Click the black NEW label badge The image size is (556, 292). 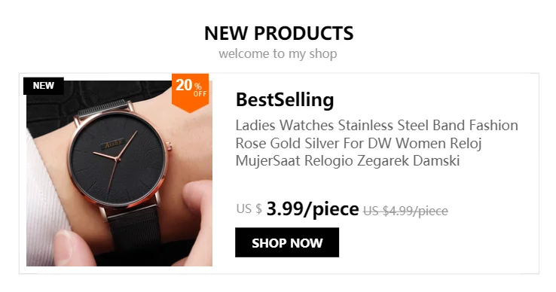[43, 86]
